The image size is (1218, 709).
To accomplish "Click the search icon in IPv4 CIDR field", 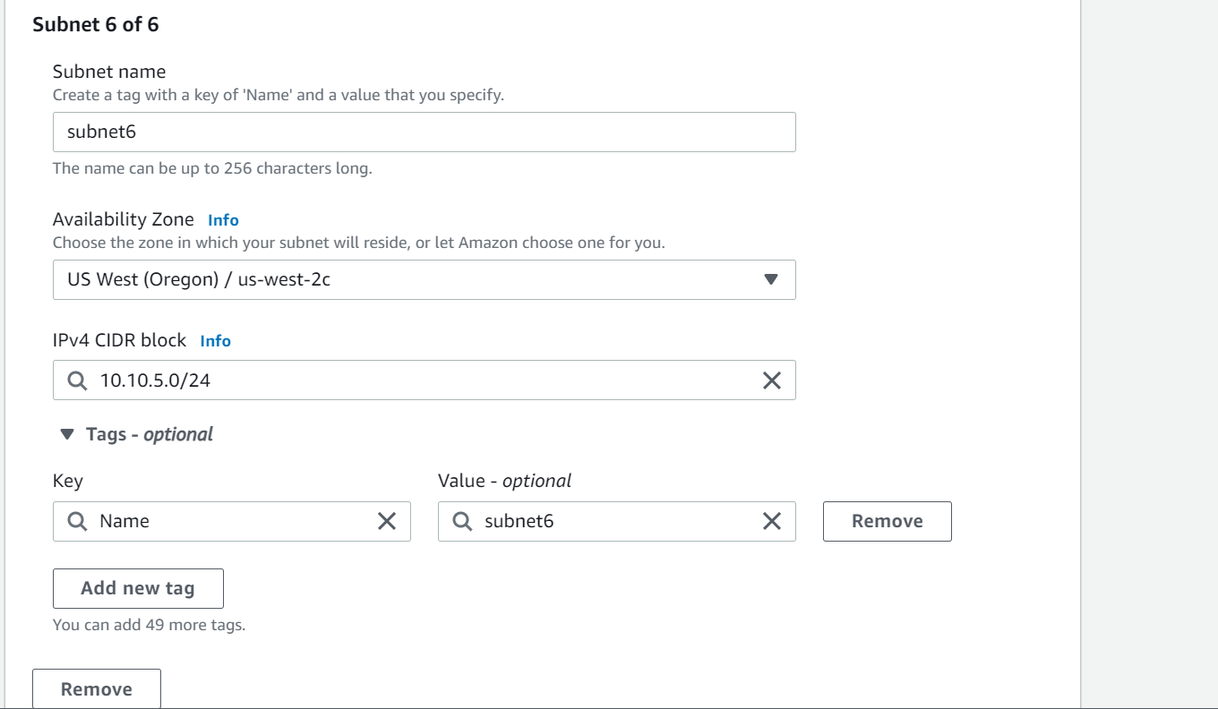I will (78, 380).
